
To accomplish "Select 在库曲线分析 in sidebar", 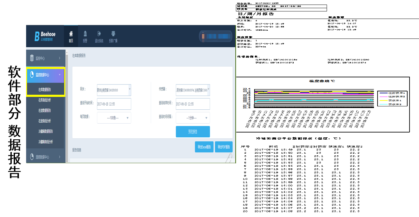I will (45, 100).
